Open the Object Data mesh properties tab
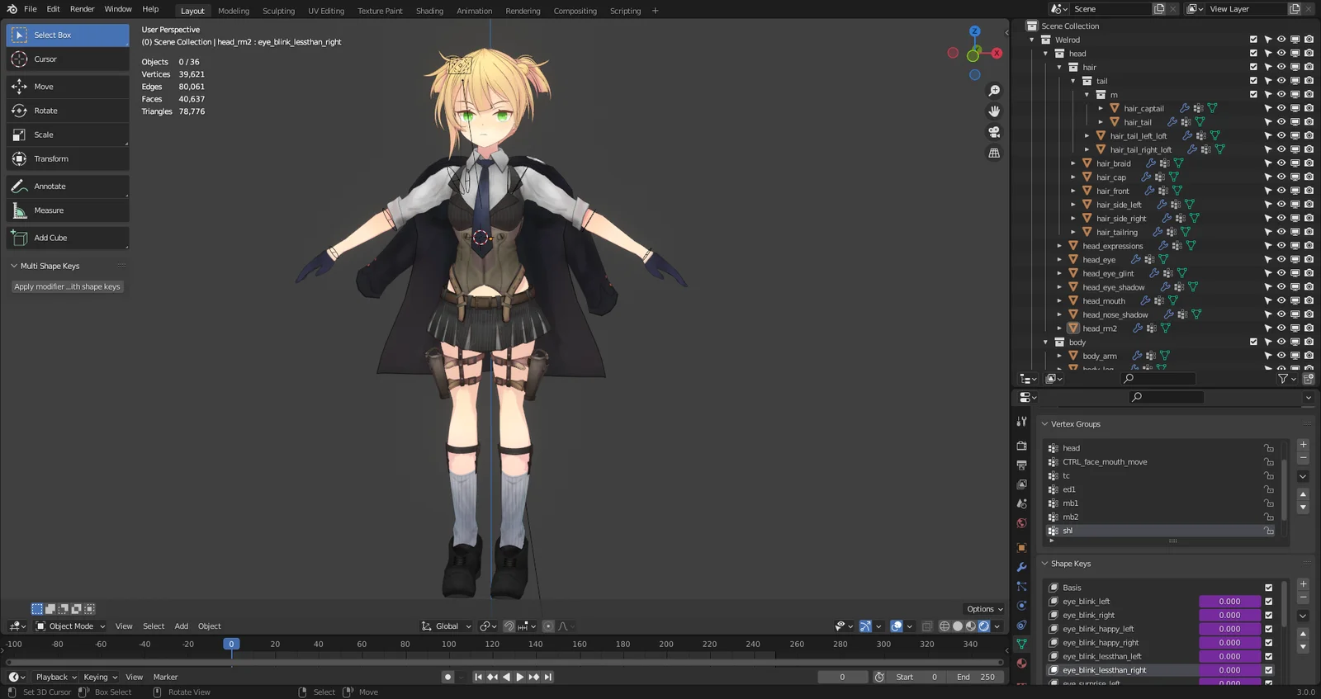Image resolution: width=1321 pixels, height=699 pixels. coord(1021,644)
